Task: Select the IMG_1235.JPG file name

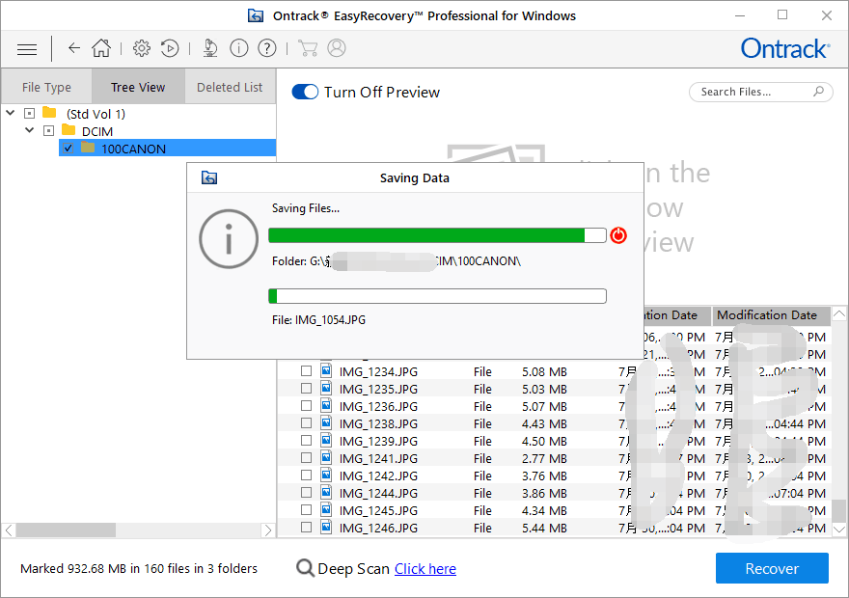Action: coord(378,389)
